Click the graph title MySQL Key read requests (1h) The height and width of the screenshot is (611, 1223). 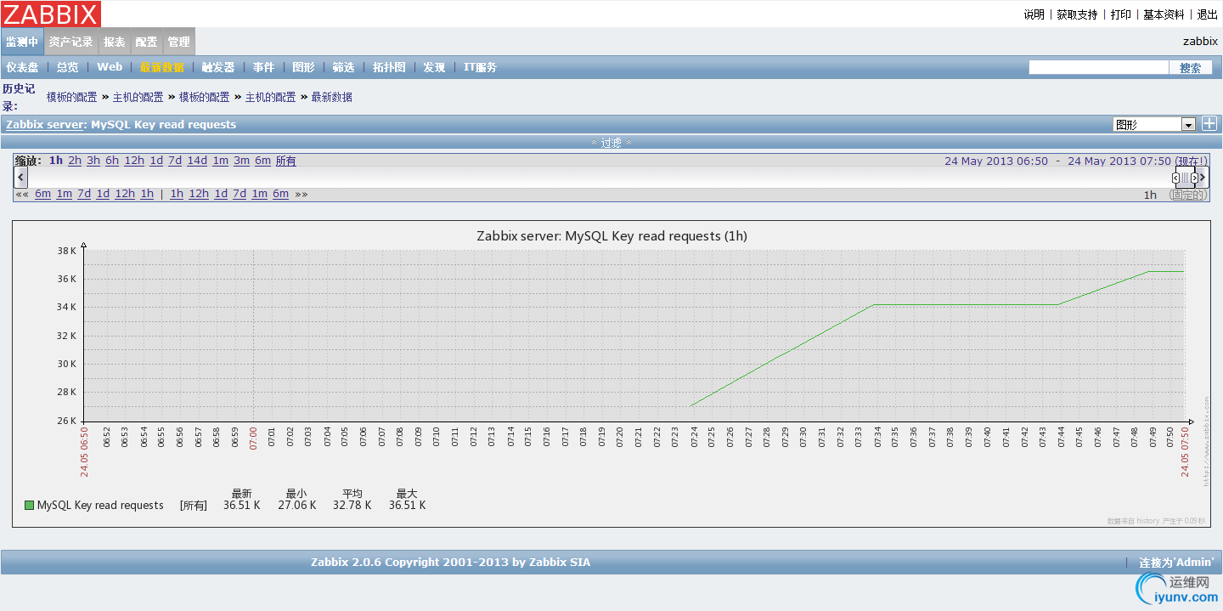coord(612,235)
